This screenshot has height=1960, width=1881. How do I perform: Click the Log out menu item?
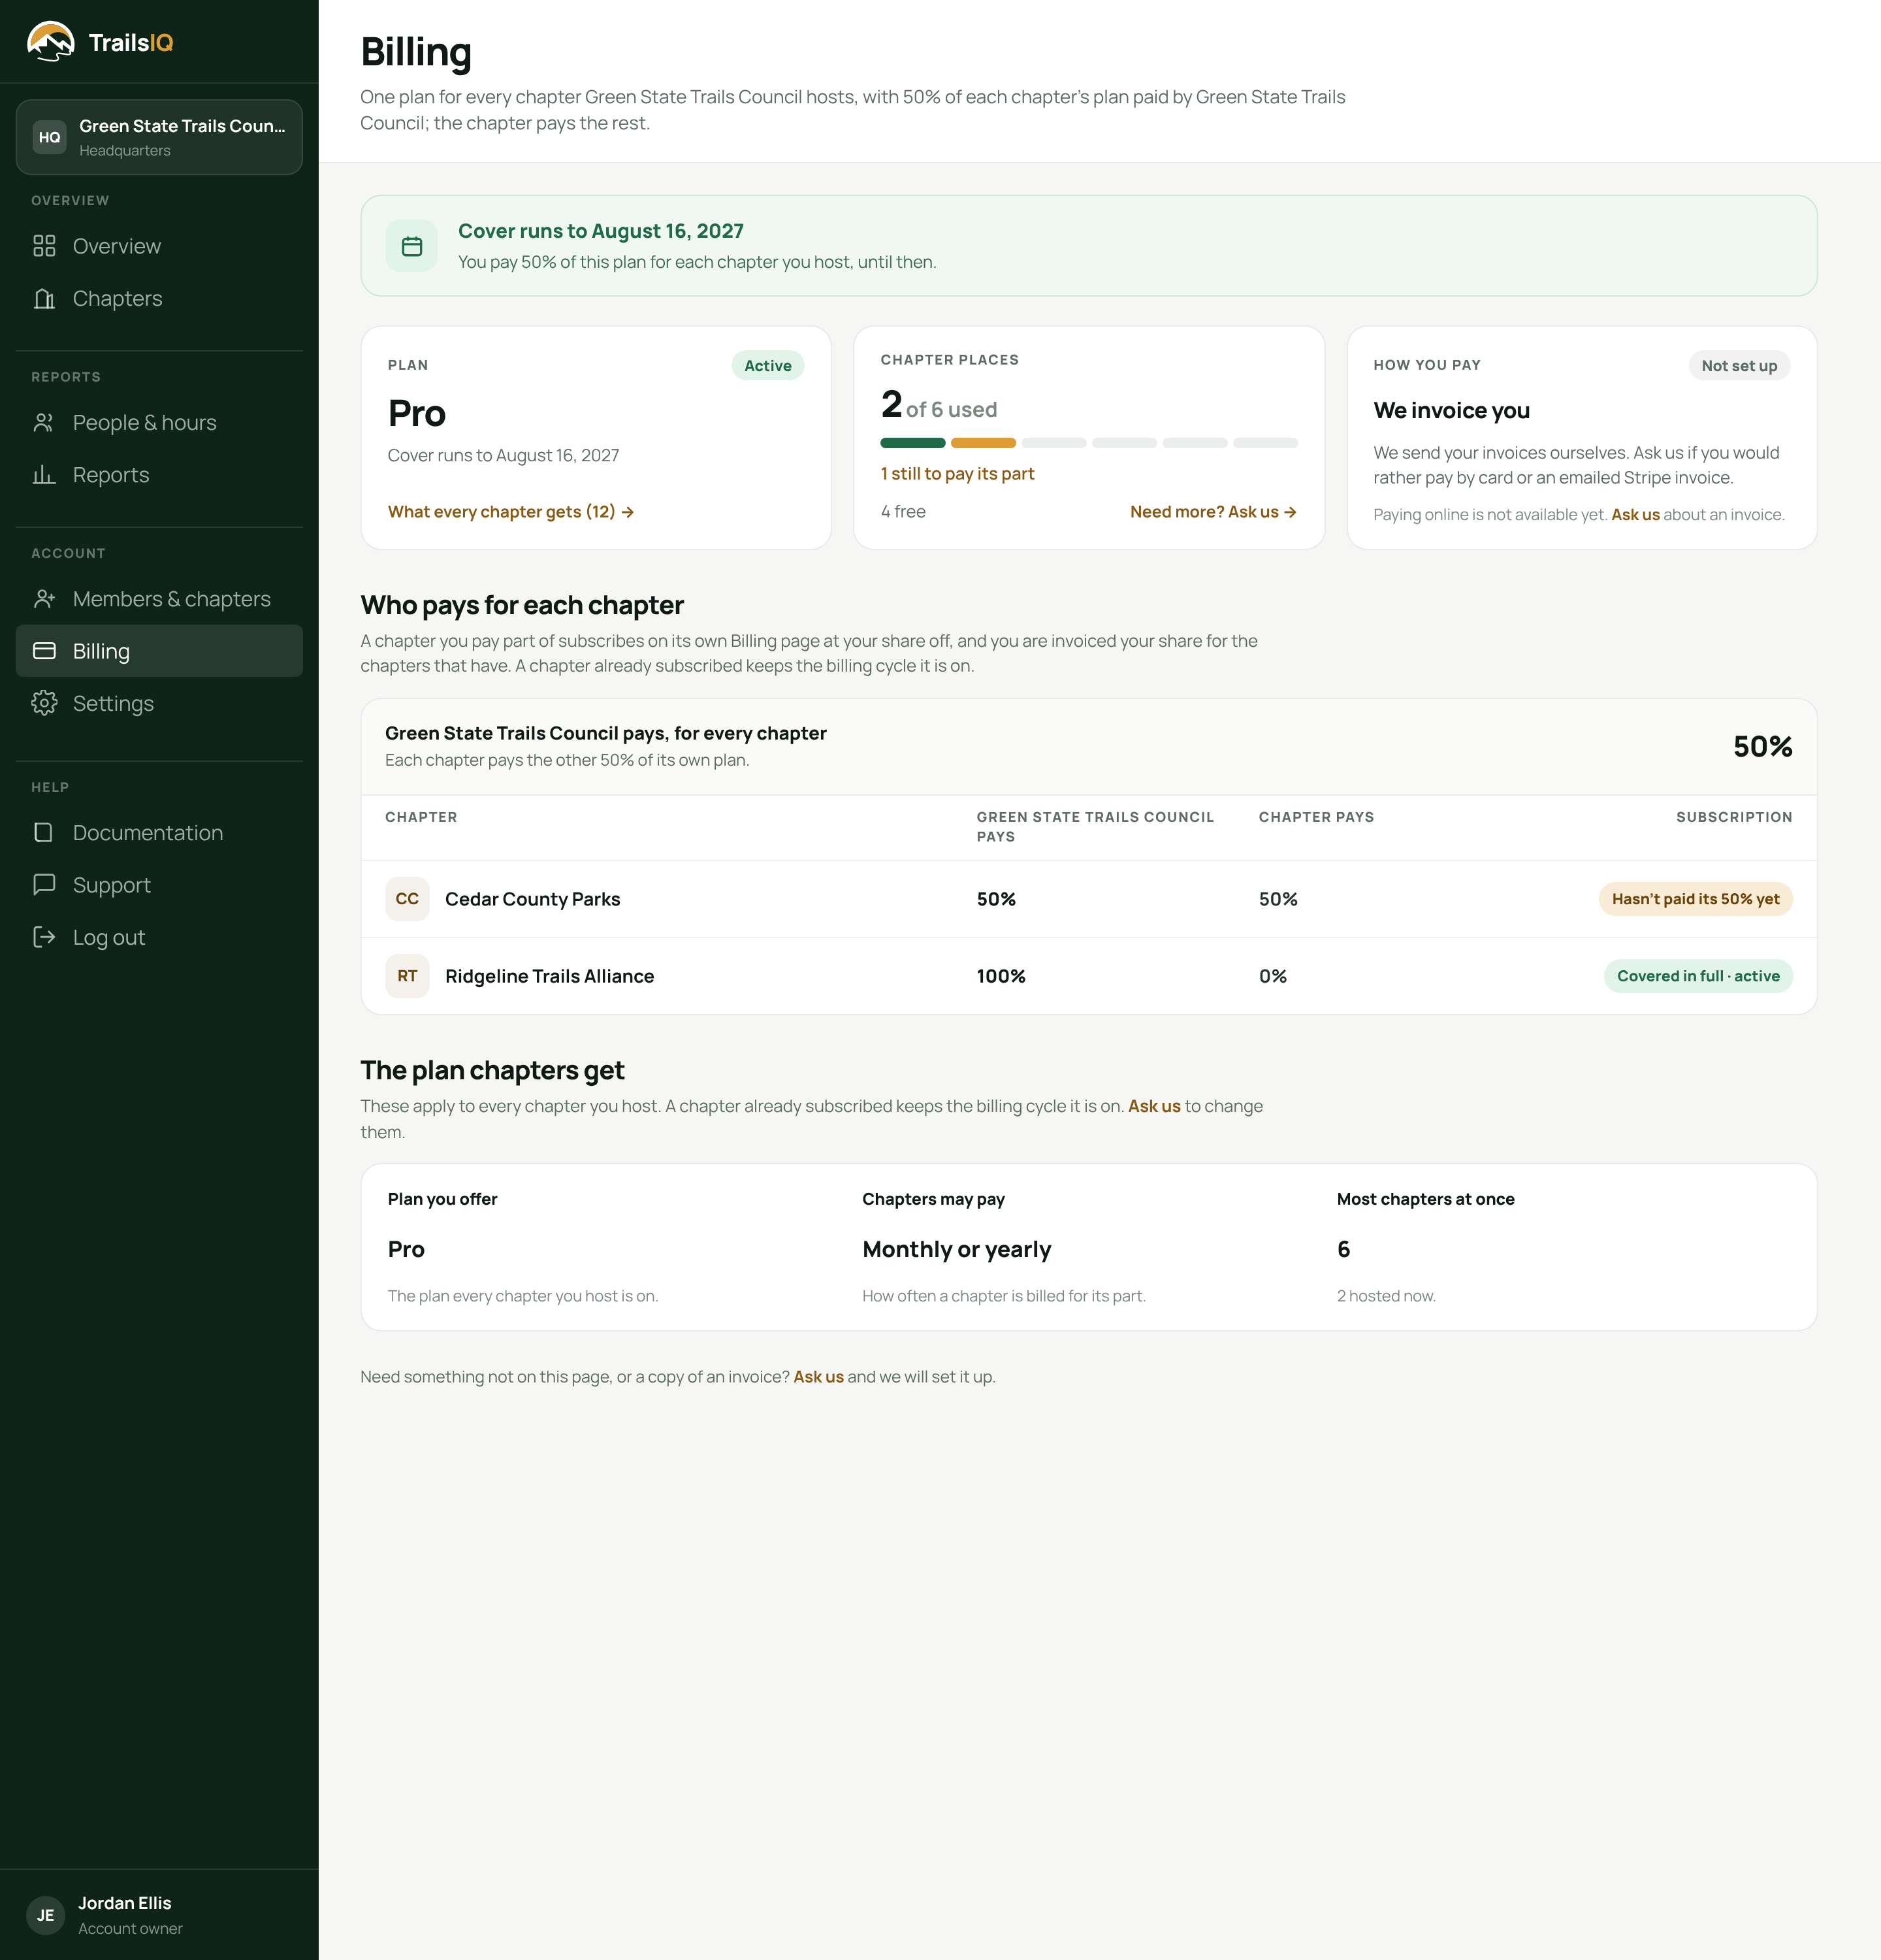[x=159, y=937]
